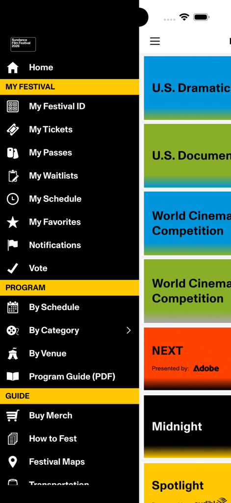Open My Waitlists
The width and height of the screenshot is (231, 503).
[53, 175]
